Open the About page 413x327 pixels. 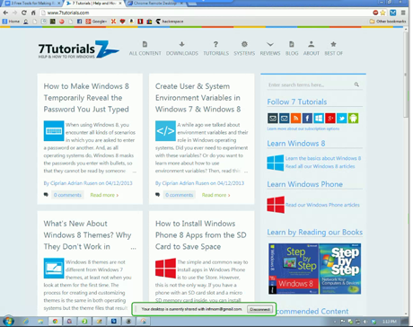(312, 49)
